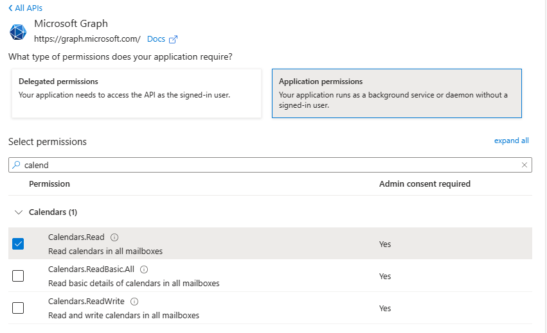Click the Admin consent required column header
This screenshot has height=333, width=547.
[425, 184]
